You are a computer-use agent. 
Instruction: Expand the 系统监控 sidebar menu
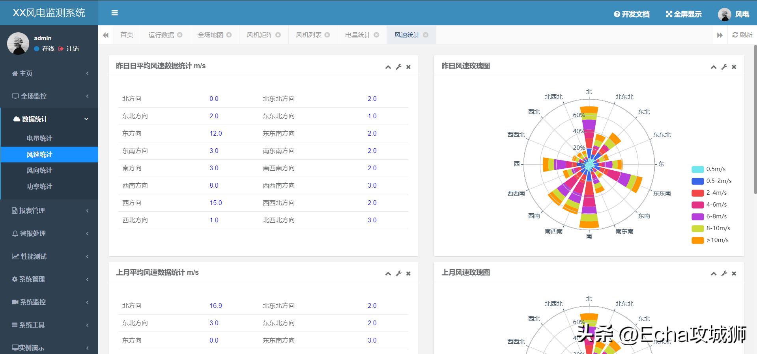pyautogui.click(x=49, y=302)
